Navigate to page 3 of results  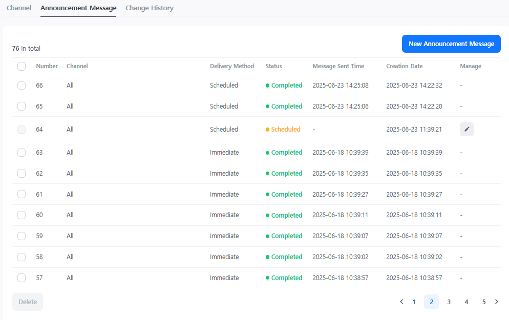pyautogui.click(x=449, y=302)
